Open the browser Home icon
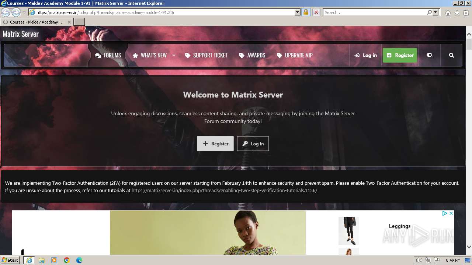472x265 pixels. click(x=448, y=13)
